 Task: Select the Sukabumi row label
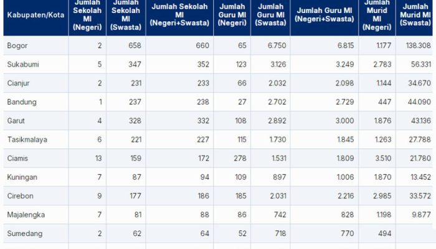pyautogui.click(x=23, y=65)
